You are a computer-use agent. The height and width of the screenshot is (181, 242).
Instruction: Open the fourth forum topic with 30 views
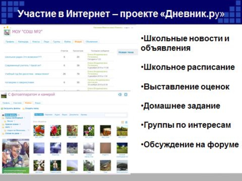(x=19, y=82)
